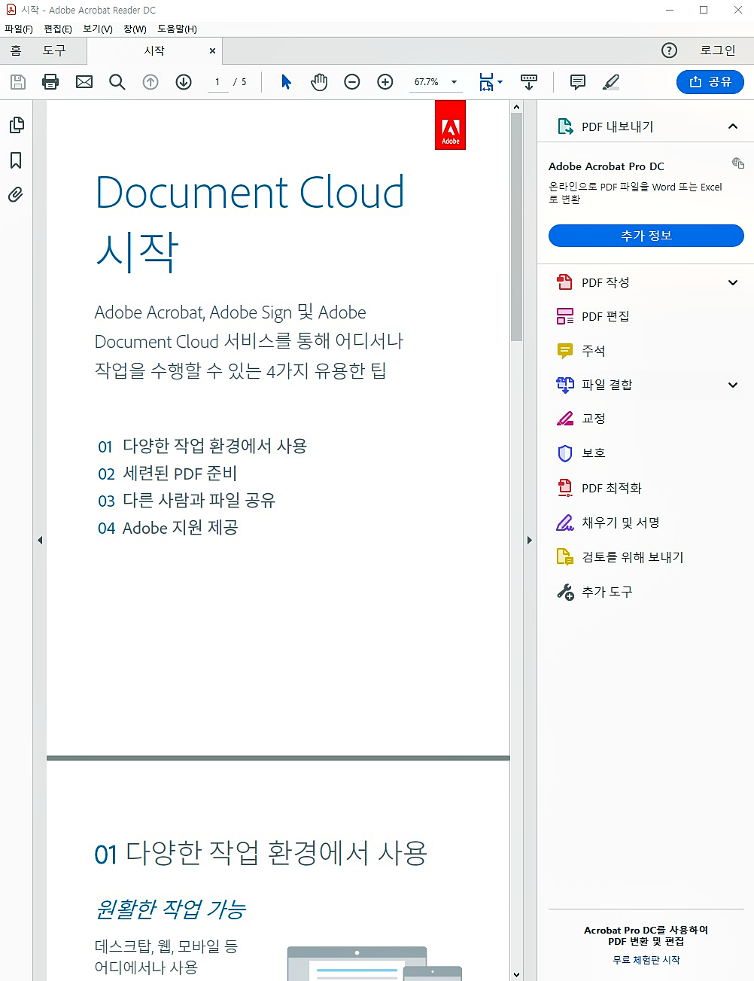Zoom out with minus icon
The height and width of the screenshot is (981, 754).
(x=352, y=82)
